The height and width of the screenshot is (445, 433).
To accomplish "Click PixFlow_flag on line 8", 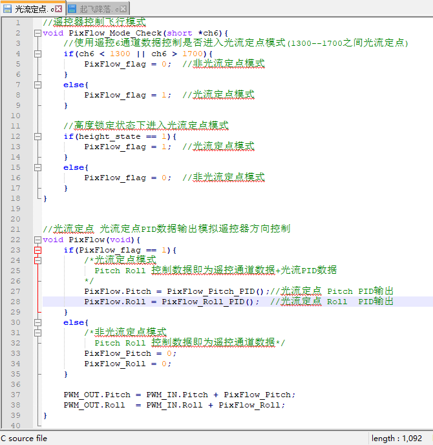I will click(x=115, y=96).
